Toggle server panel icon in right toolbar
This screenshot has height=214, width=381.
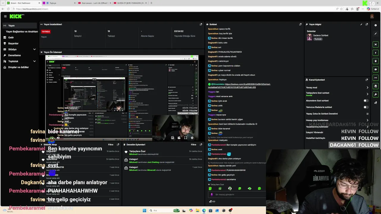pos(376,86)
